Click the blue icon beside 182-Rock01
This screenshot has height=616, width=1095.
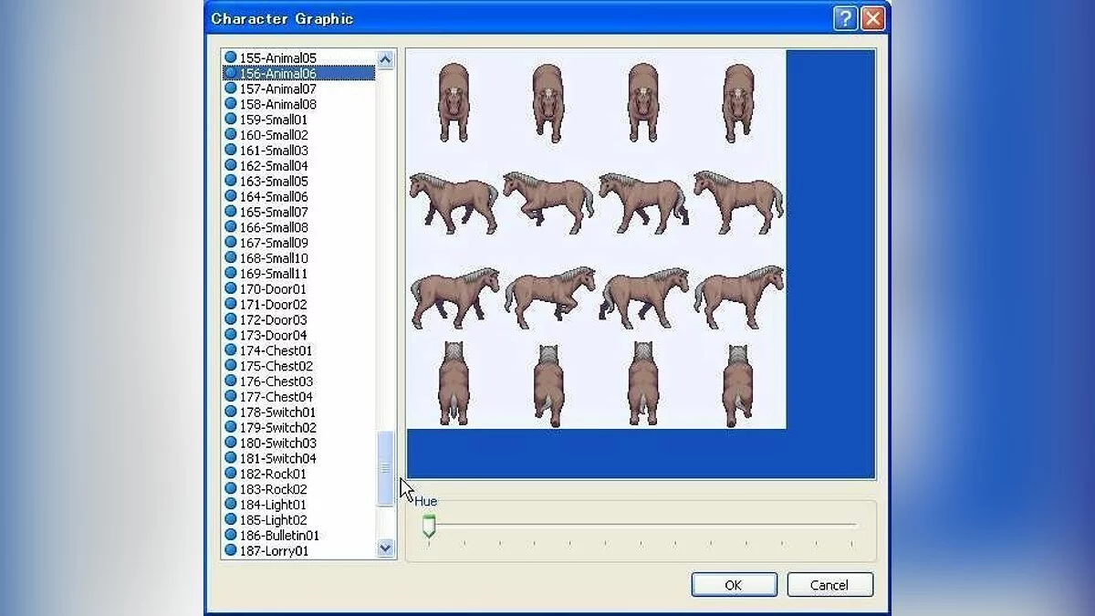click(x=231, y=475)
